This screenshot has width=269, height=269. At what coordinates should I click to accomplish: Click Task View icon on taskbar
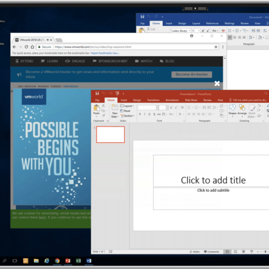15,261
